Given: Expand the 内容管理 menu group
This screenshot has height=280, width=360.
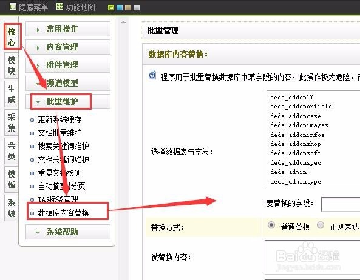Looking at the screenshot, I should coord(68,47).
